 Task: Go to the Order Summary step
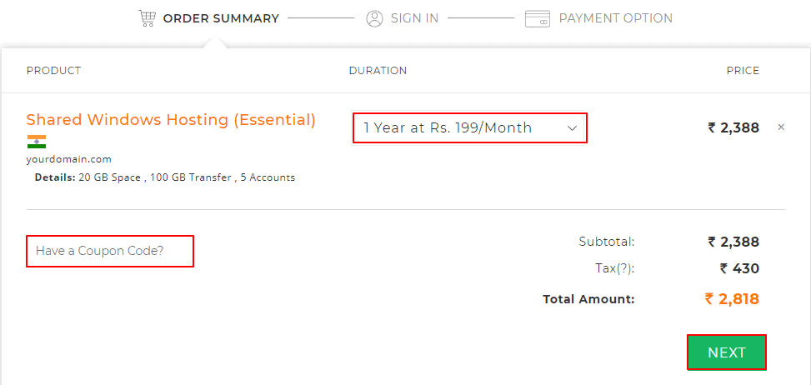(x=221, y=18)
